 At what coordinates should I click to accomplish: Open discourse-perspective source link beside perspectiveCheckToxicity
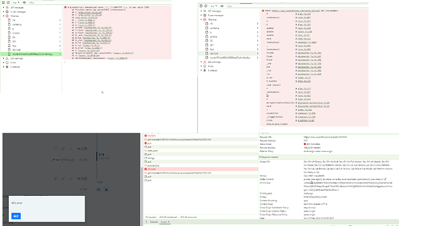tap(313, 103)
